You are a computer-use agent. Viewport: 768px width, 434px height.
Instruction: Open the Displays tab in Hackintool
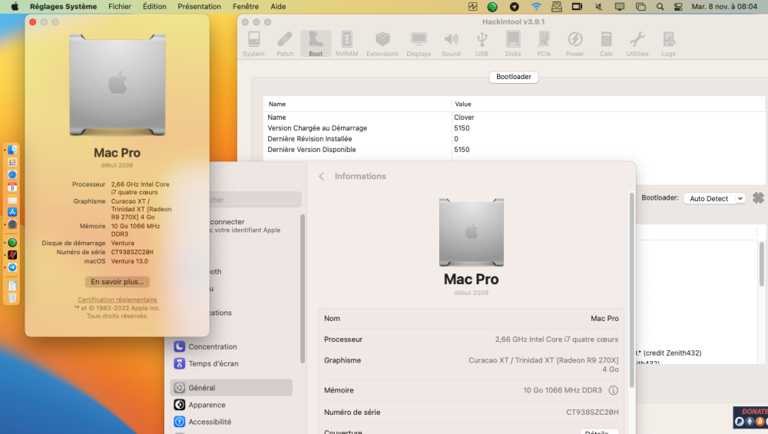tap(419, 44)
